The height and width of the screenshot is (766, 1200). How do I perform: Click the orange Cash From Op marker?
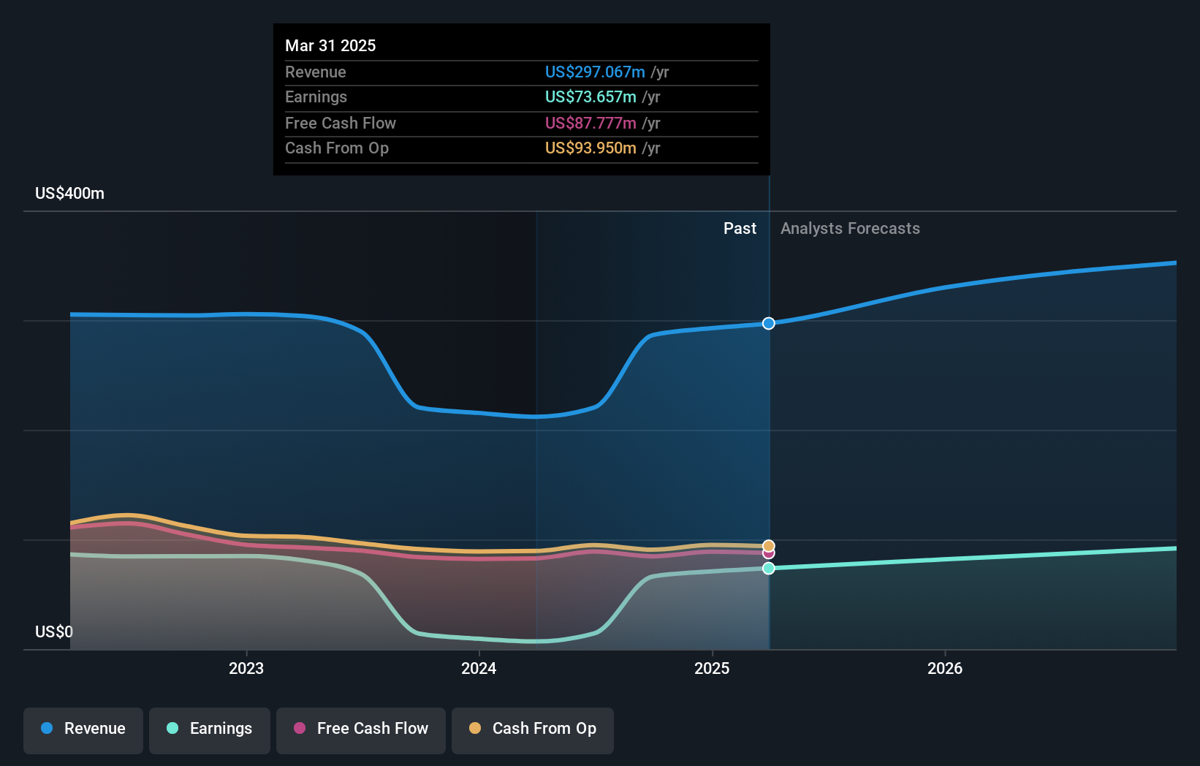[x=769, y=546]
